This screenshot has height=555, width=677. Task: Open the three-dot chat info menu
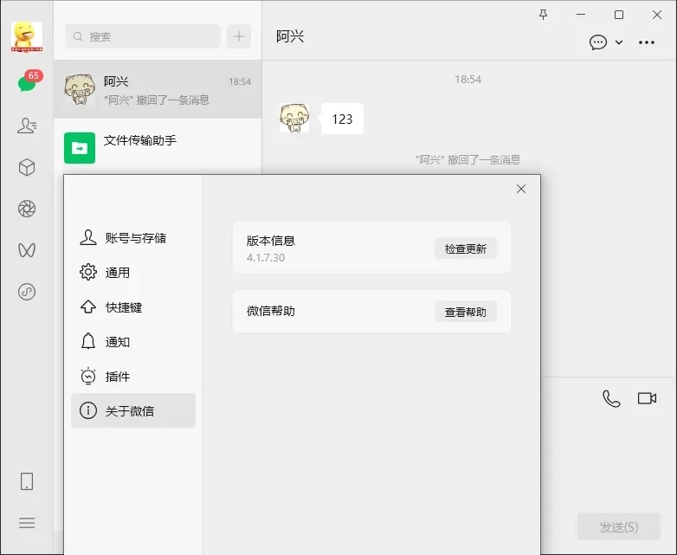tap(647, 42)
